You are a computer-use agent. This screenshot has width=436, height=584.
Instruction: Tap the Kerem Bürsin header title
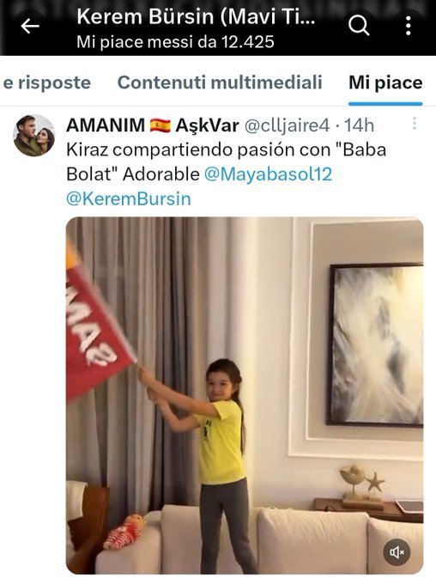click(196, 17)
